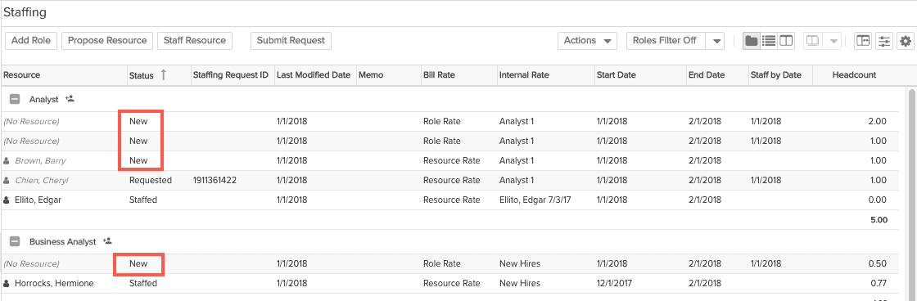Click the Propose Resource button
Screen dimensions: 917x301
(x=107, y=40)
